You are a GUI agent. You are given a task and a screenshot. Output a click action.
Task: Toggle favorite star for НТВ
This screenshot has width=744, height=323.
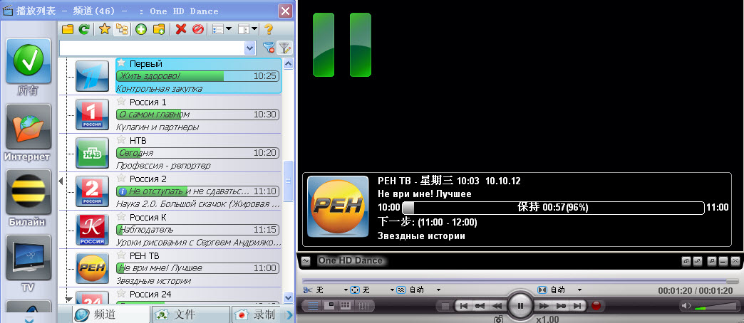[x=121, y=139]
